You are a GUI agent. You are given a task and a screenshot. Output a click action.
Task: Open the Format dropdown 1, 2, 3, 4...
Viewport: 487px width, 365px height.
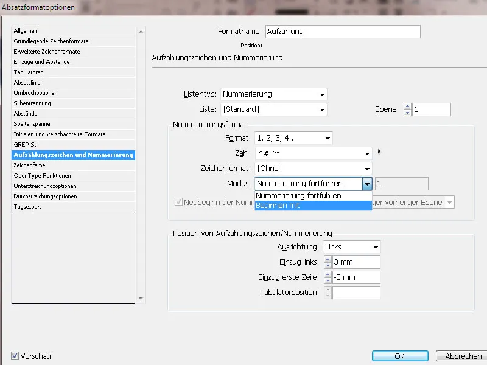[x=293, y=138]
